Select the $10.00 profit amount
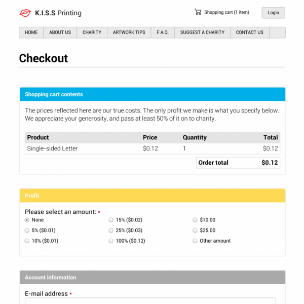Viewport: 304px width, 304px height. [195, 220]
